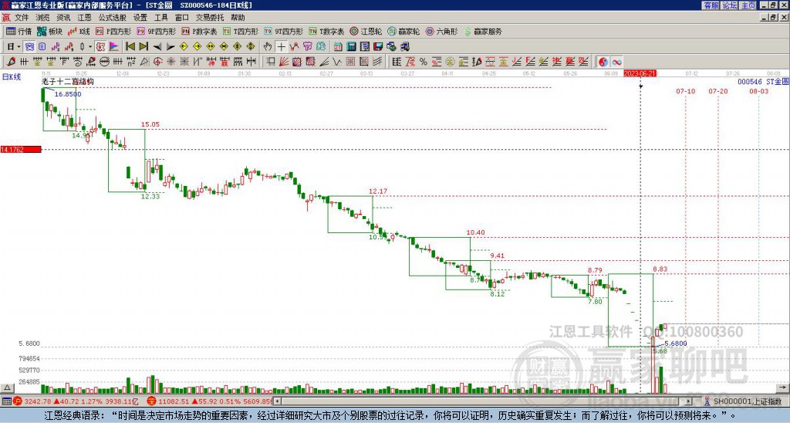This screenshot has width=790, height=423.
Task: Click the 日K线 label on chart
Action: pyautogui.click(x=12, y=77)
